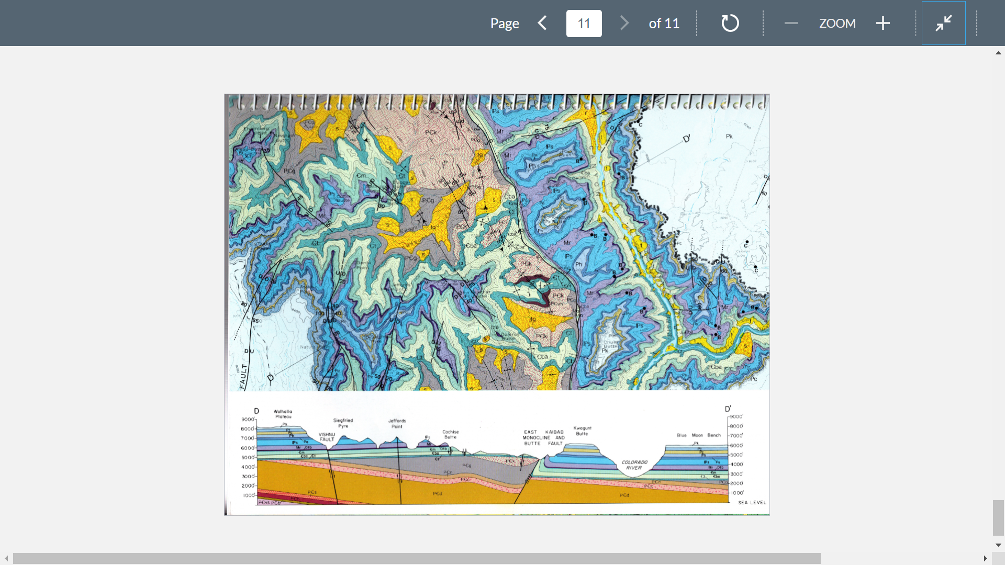This screenshot has width=1005, height=565.
Task: Zoom out using the minus icon
Action: (791, 23)
